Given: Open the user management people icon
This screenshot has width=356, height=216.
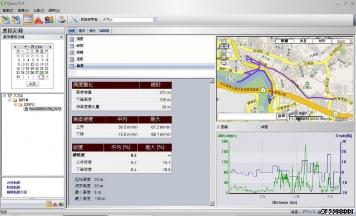Looking at the screenshot, I should point(50,19).
